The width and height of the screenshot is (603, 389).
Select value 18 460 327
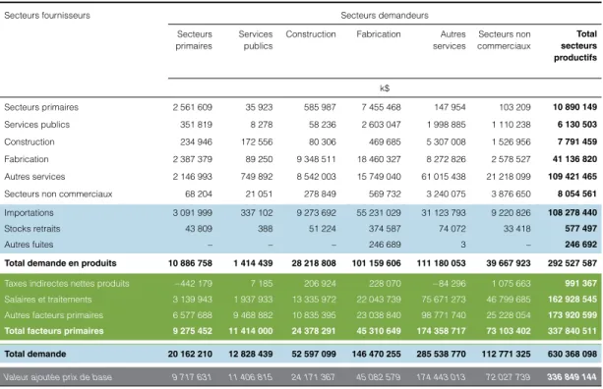(379, 159)
